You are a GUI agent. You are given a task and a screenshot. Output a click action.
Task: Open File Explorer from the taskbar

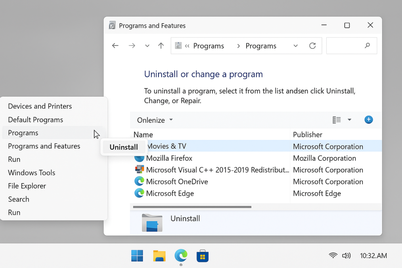coord(159,256)
